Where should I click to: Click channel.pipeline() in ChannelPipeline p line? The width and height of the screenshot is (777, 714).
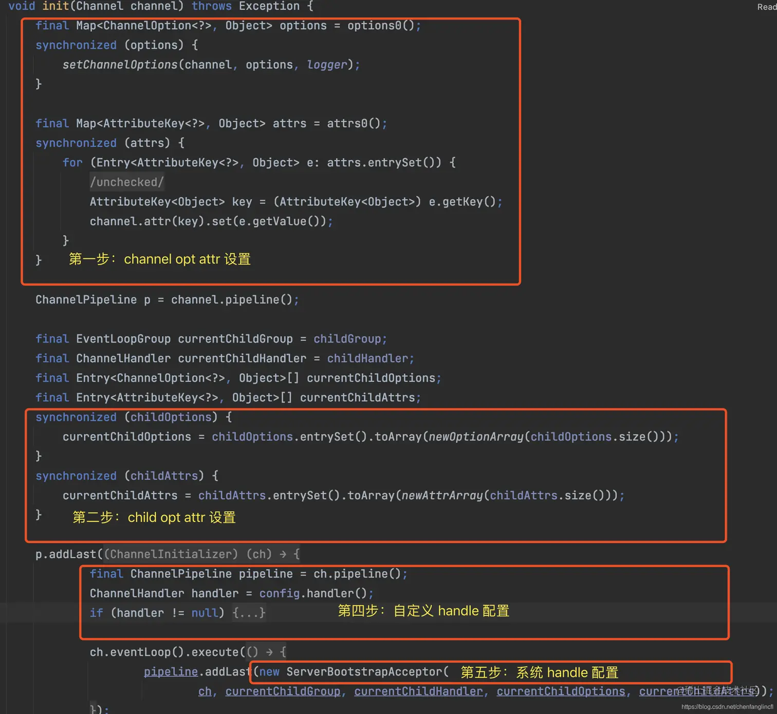pyautogui.click(x=232, y=299)
